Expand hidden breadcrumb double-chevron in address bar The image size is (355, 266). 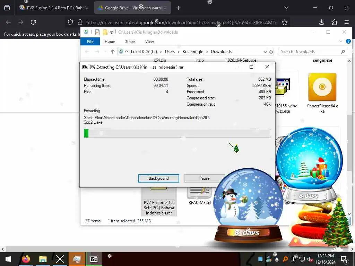click(127, 52)
